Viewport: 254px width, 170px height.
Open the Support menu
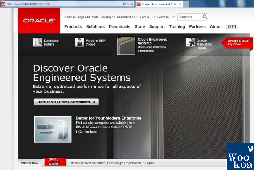[x=157, y=26]
